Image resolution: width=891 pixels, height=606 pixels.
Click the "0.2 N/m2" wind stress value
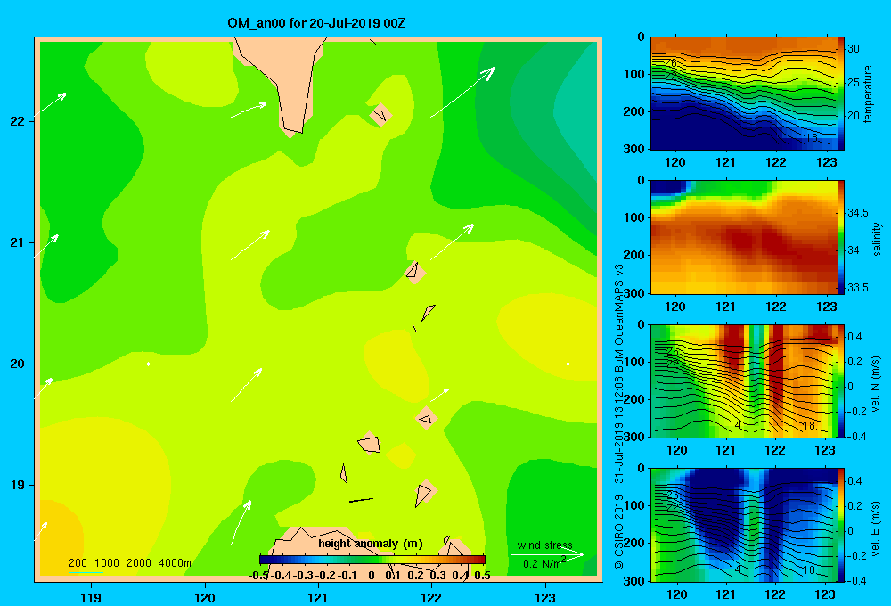(x=544, y=563)
